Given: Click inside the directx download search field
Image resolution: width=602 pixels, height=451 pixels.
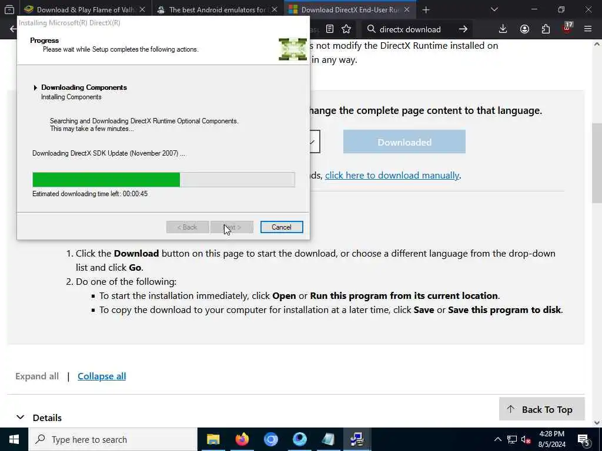Looking at the screenshot, I should tap(417, 29).
